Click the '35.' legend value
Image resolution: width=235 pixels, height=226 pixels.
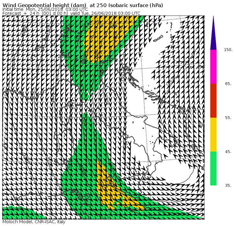[x=228, y=185]
